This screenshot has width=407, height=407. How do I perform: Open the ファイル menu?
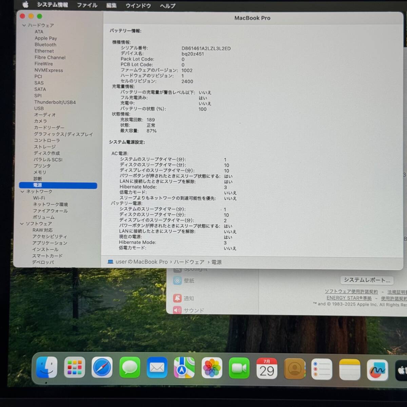coord(87,5)
